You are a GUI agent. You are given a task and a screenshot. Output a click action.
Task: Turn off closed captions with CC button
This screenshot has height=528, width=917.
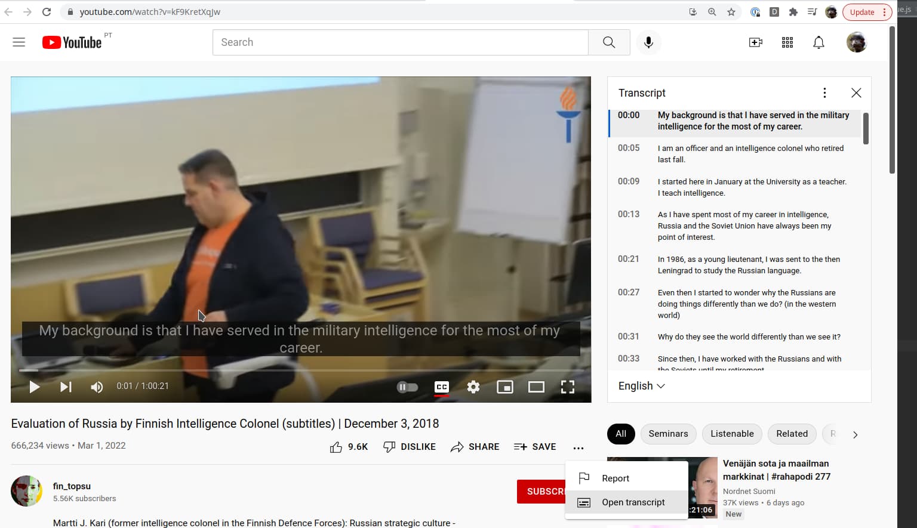pos(442,387)
